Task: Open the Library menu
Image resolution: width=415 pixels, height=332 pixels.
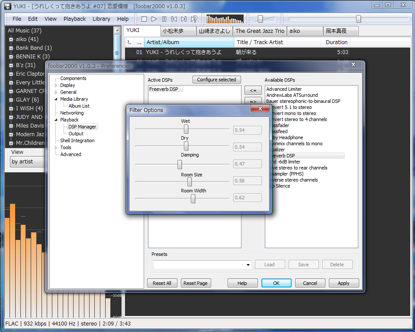Action: click(x=101, y=19)
